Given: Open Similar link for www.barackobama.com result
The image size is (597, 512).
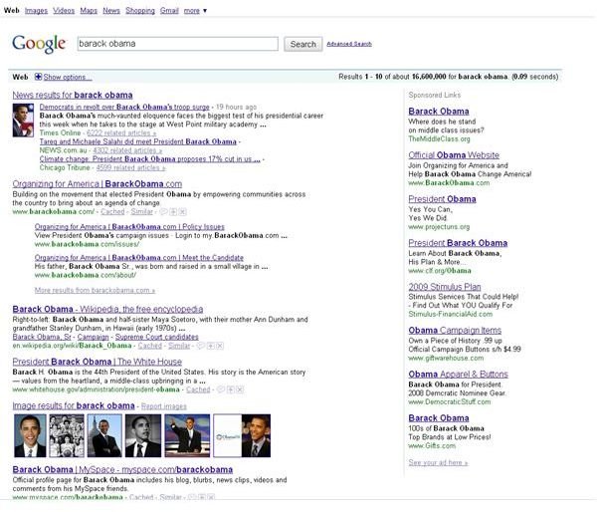Looking at the screenshot, I should [141, 211].
